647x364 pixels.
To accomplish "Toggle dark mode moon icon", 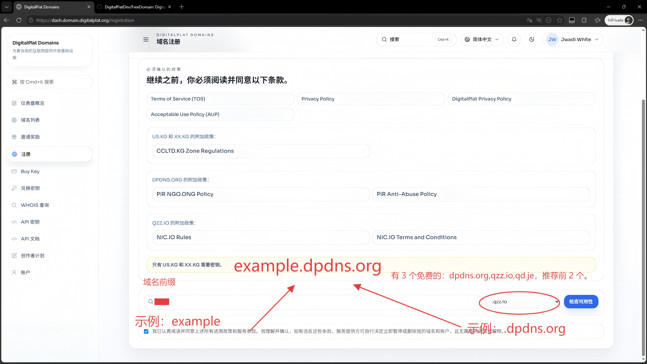I will click(x=532, y=39).
